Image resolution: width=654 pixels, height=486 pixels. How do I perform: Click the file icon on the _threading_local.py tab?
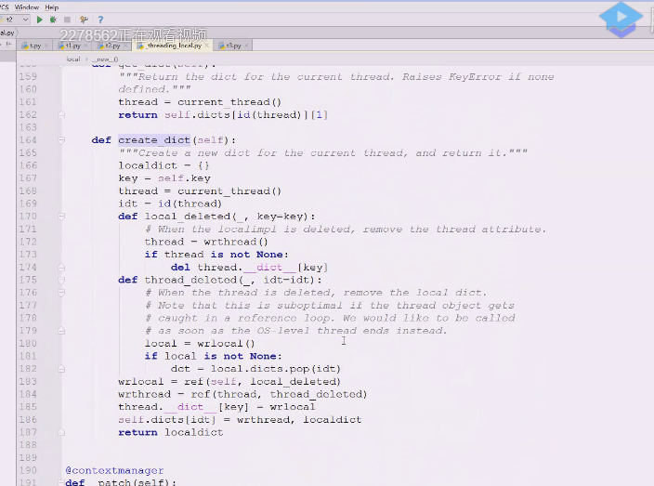[140, 46]
